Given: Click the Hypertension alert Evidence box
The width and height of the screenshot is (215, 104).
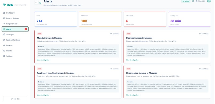Looking at the screenshot, I should point(167,86).
